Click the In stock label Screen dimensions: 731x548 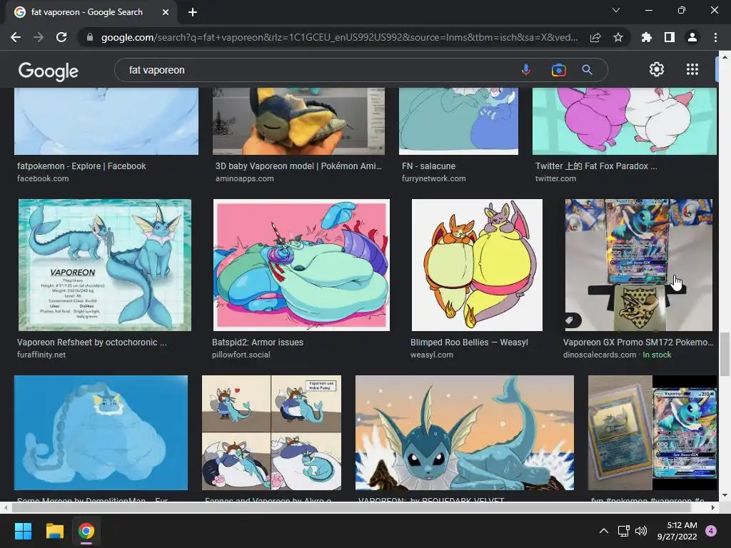point(657,355)
